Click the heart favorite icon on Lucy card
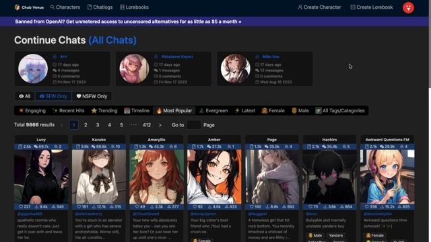This screenshot has height=242, width=431. click(21, 206)
